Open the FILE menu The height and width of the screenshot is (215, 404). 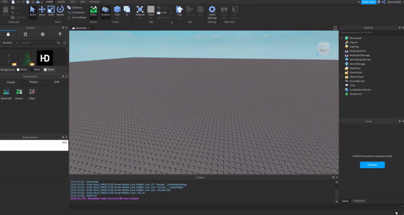[5, 2]
